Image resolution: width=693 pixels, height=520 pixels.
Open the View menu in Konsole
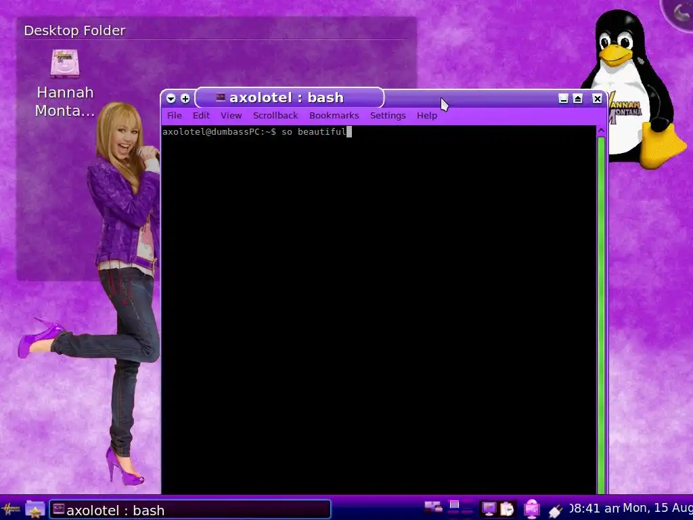tap(231, 115)
